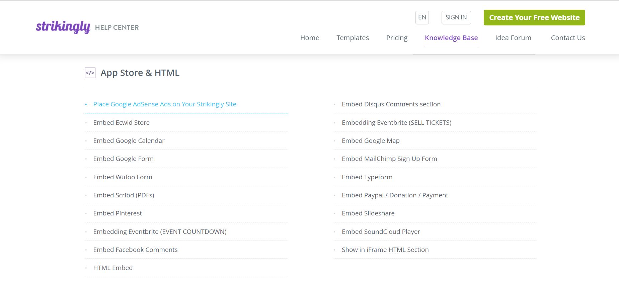
Task: Open the Embed SoundCloud Player article
Action: pos(381,231)
